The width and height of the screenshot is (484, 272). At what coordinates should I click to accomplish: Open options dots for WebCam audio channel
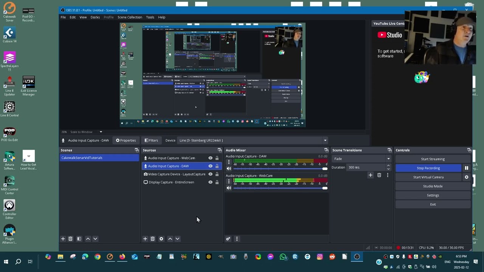(x=229, y=182)
